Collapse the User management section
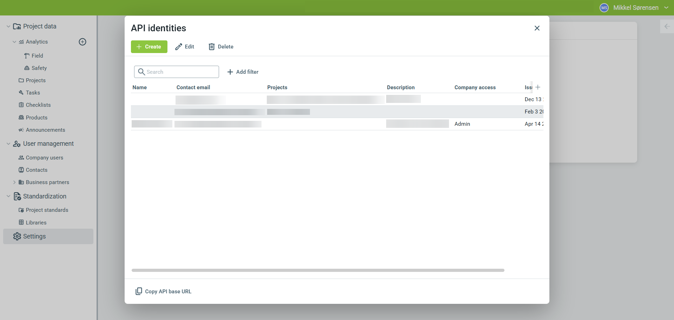 (x=8, y=144)
